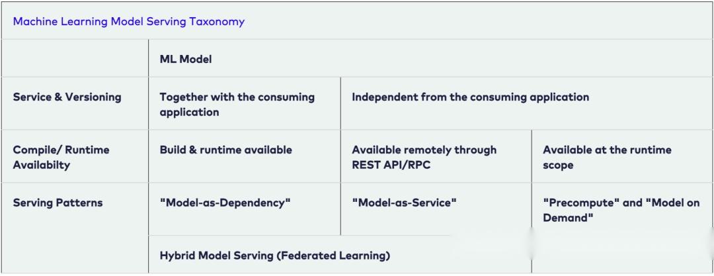Click the Together with the consuming application cell
The height and width of the screenshot is (276, 714).
[x=245, y=103]
